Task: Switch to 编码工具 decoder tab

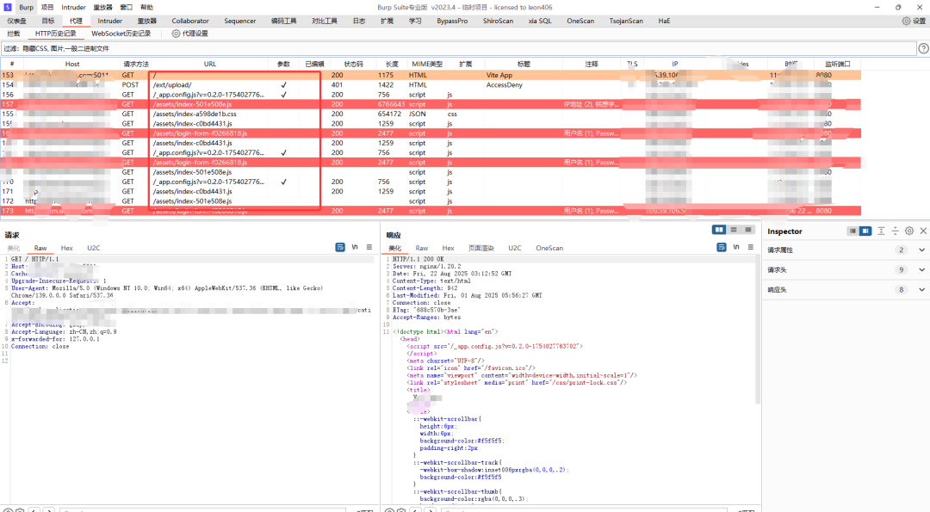Action: [x=284, y=21]
